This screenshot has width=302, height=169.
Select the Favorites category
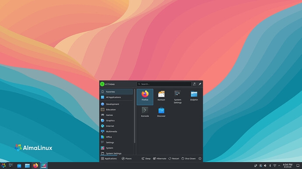[x=116, y=91]
